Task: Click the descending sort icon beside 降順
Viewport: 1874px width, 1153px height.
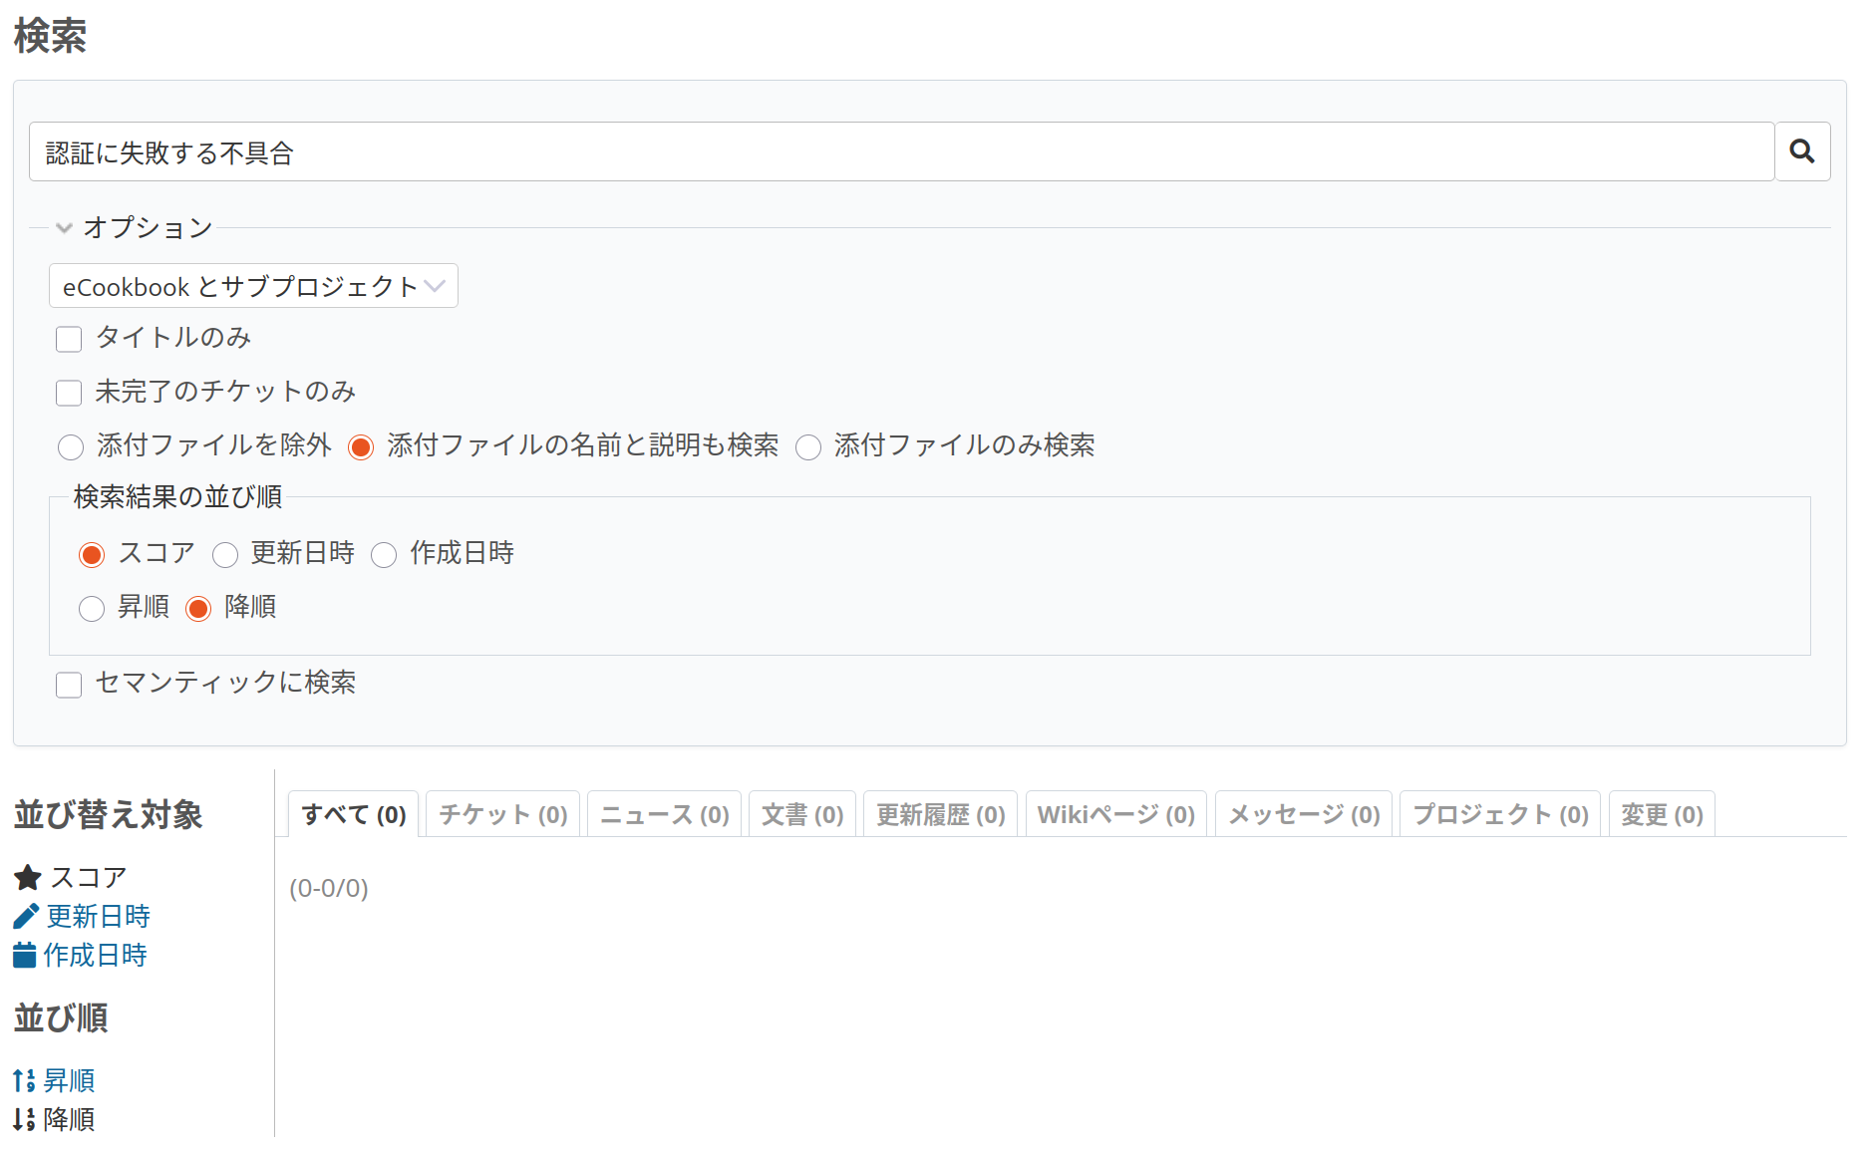Action: 24,1119
